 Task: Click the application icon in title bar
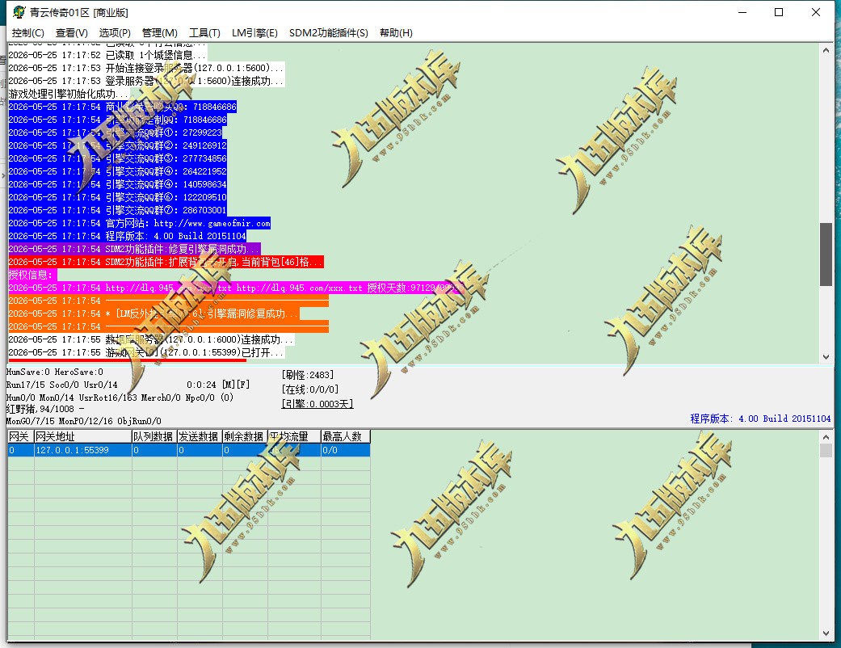[x=19, y=12]
